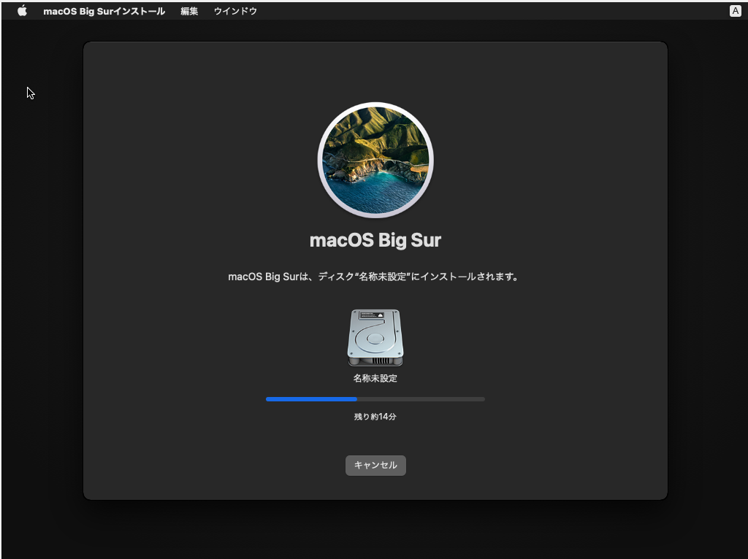Click the Big Sur landscape logo
This screenshot has width=748, height=559.
[x=375, y=160]
